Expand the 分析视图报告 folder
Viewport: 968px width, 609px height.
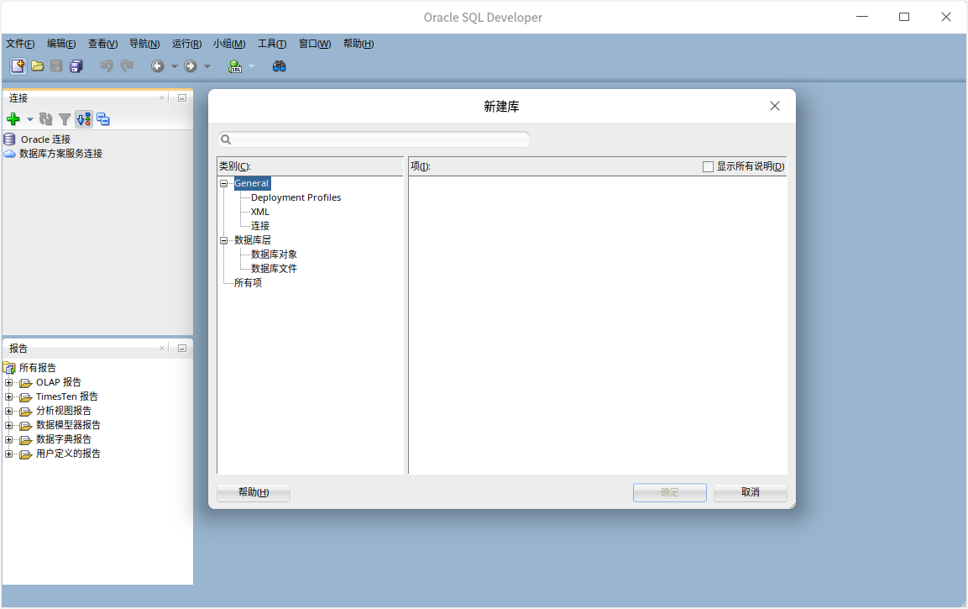click(8, 412)
